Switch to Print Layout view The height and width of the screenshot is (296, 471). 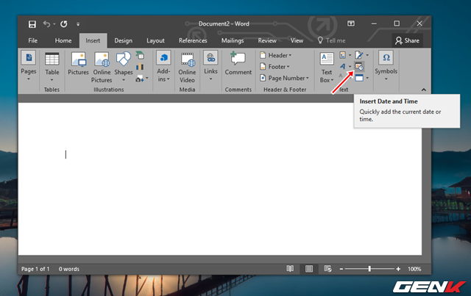[309, 269]
